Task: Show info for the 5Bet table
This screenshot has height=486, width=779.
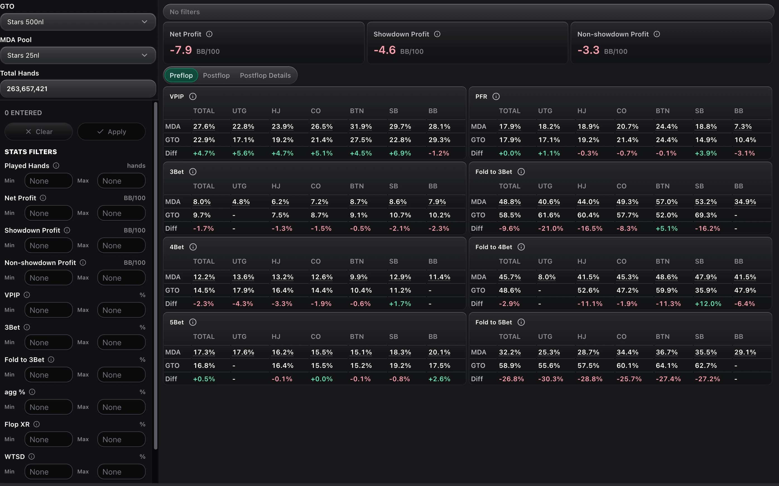Action: point(193,322)
